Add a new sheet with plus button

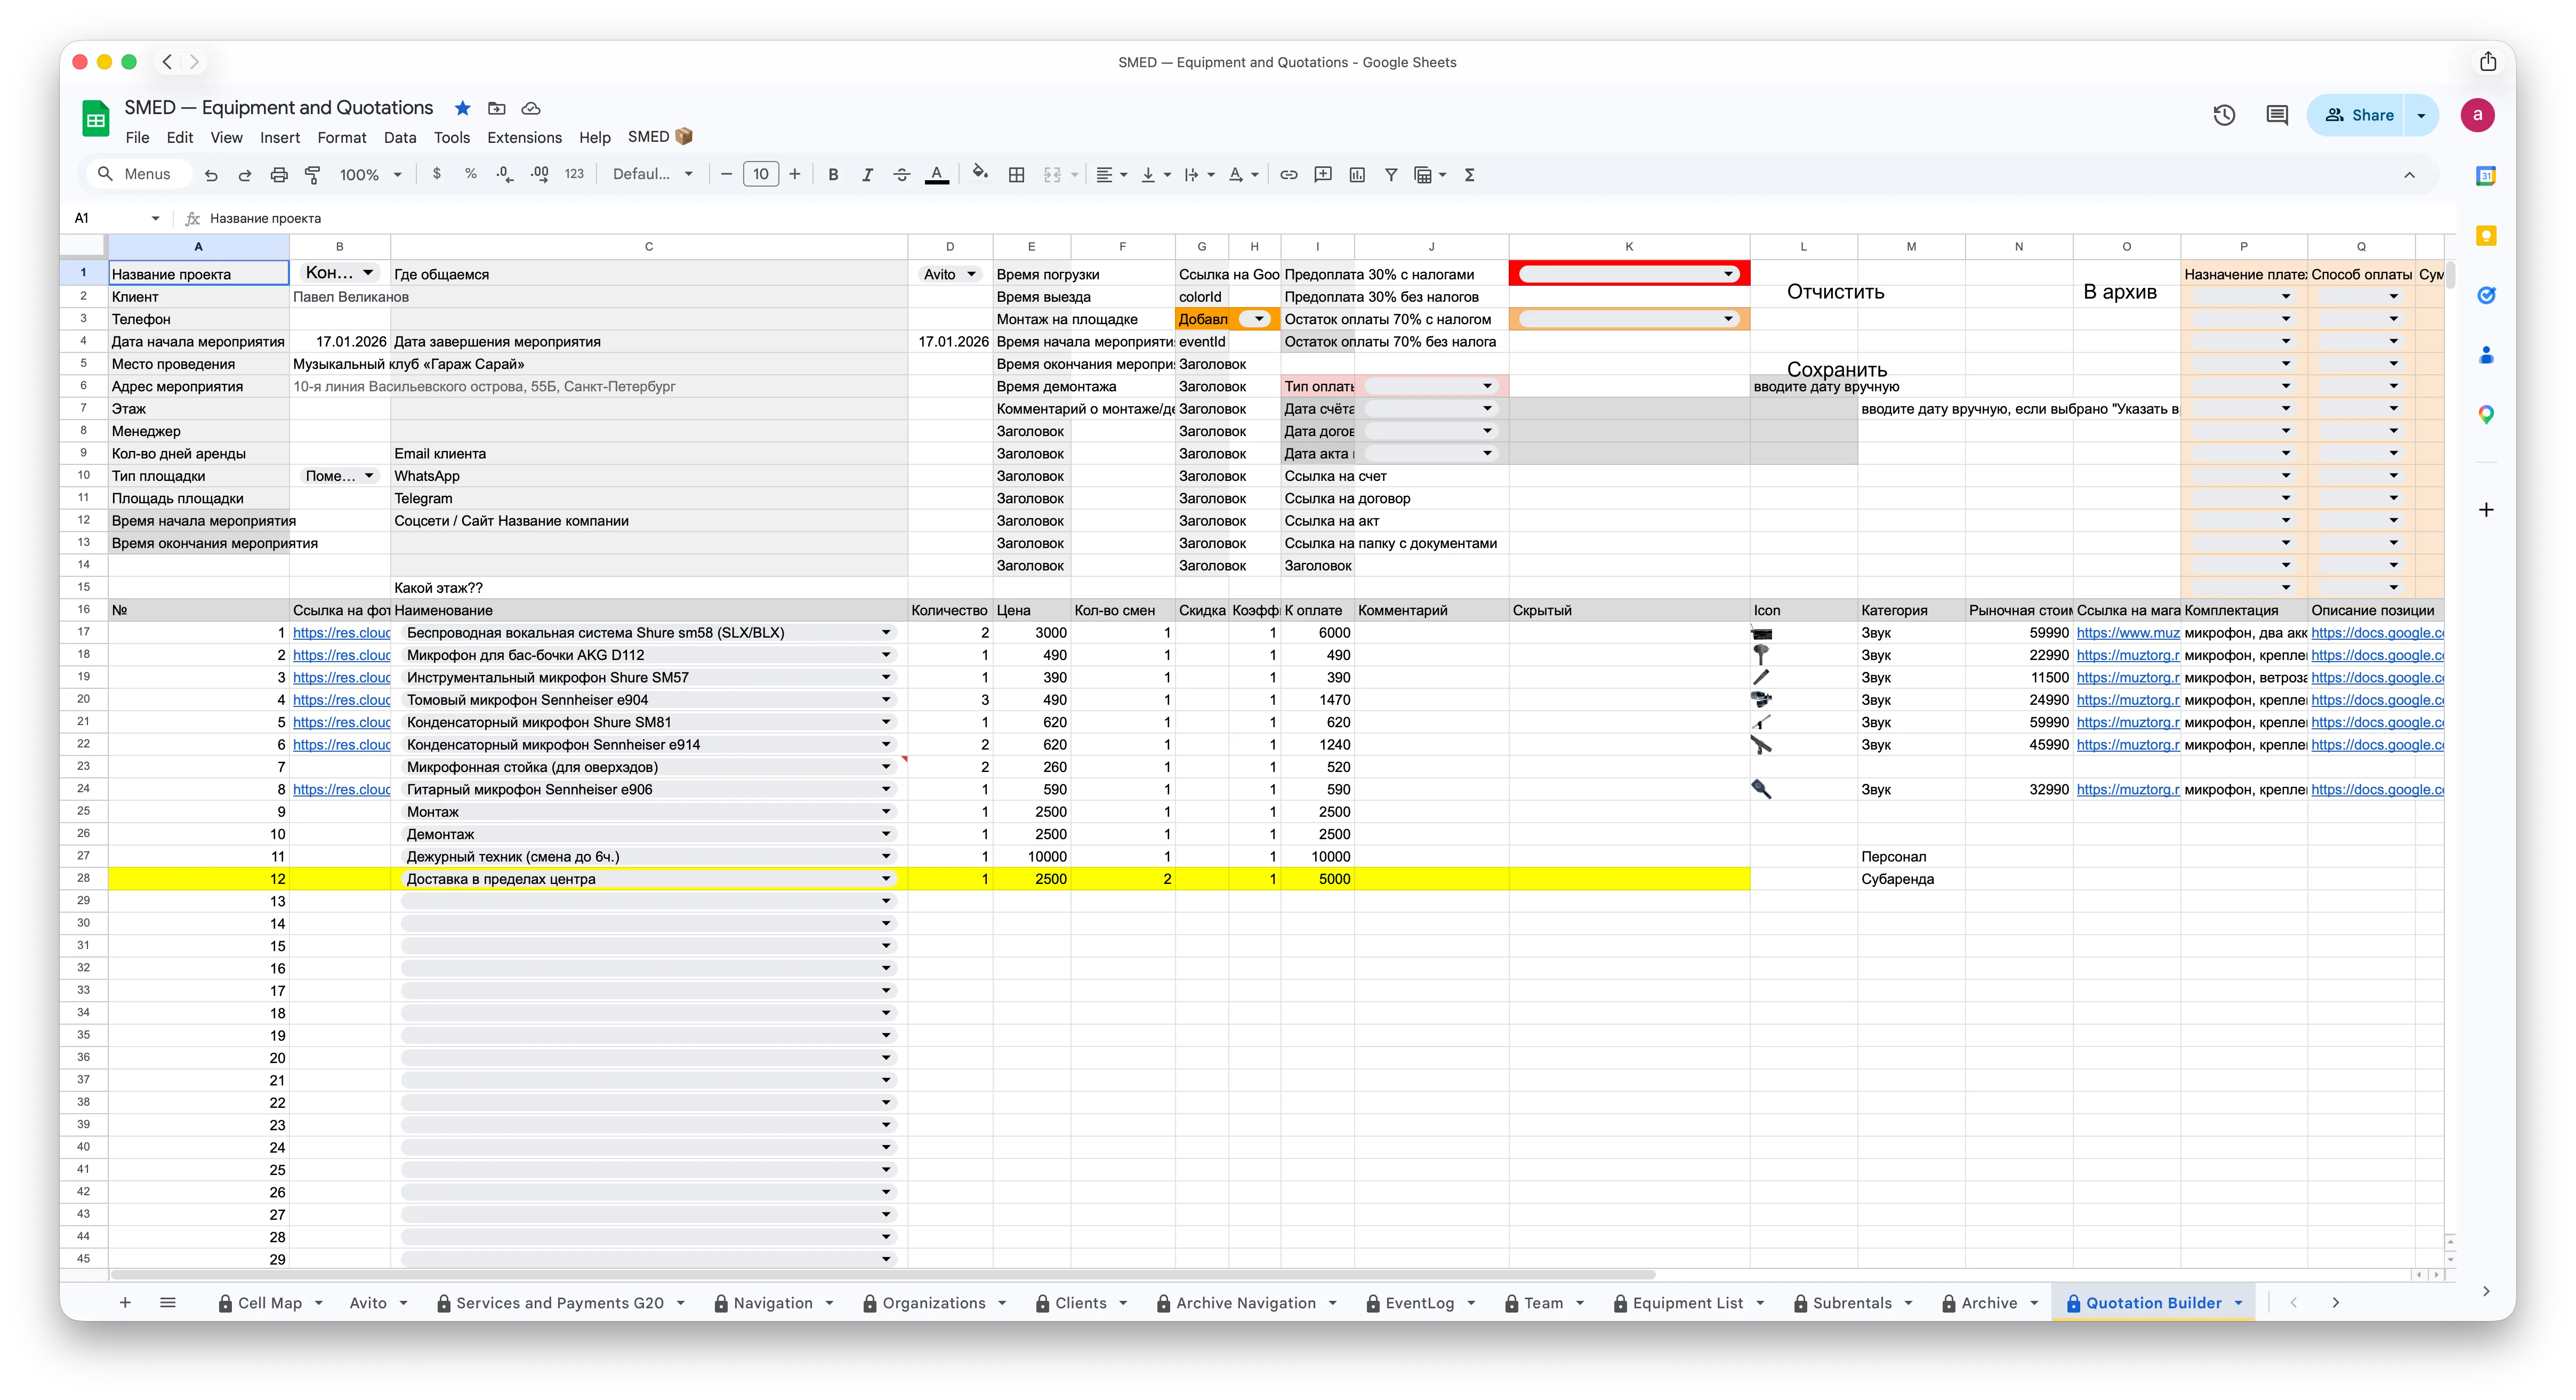pyautogui.click(x=125, y=1302)
